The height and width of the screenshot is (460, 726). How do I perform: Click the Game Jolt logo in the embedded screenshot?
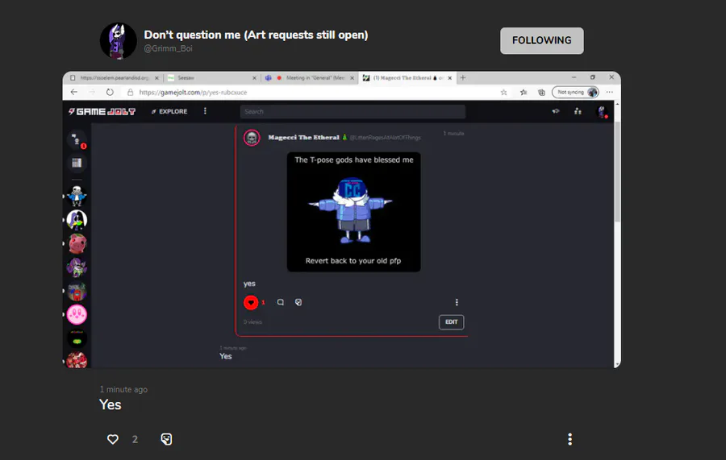102,111
